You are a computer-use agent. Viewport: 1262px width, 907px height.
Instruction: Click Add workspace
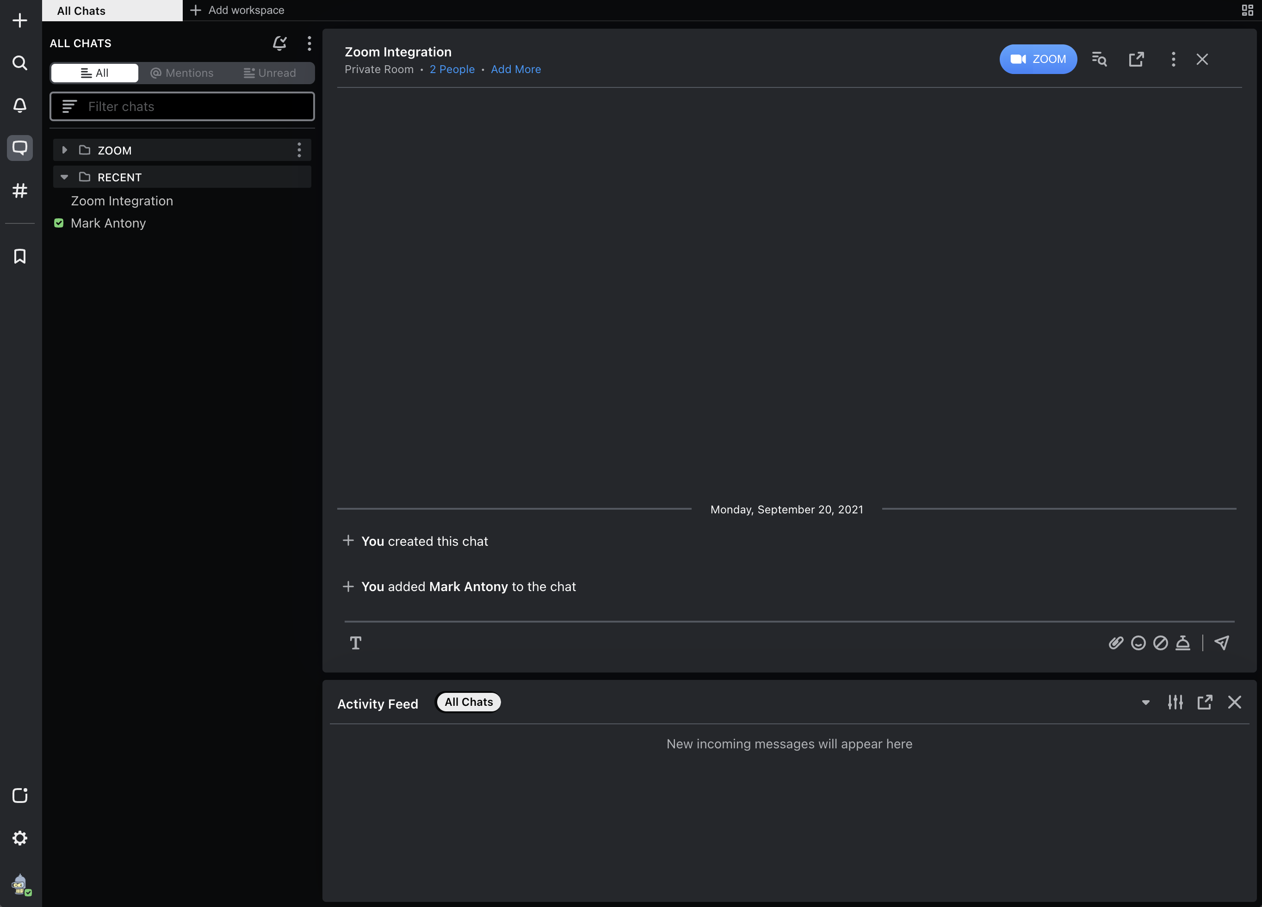pyautogui.click(x=237, y=10)
